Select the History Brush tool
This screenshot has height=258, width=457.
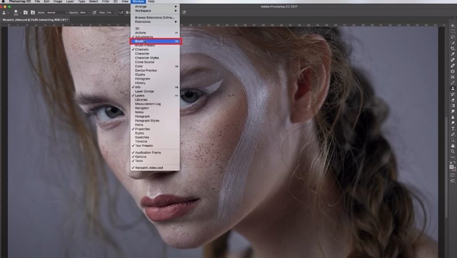pos(452,94)
